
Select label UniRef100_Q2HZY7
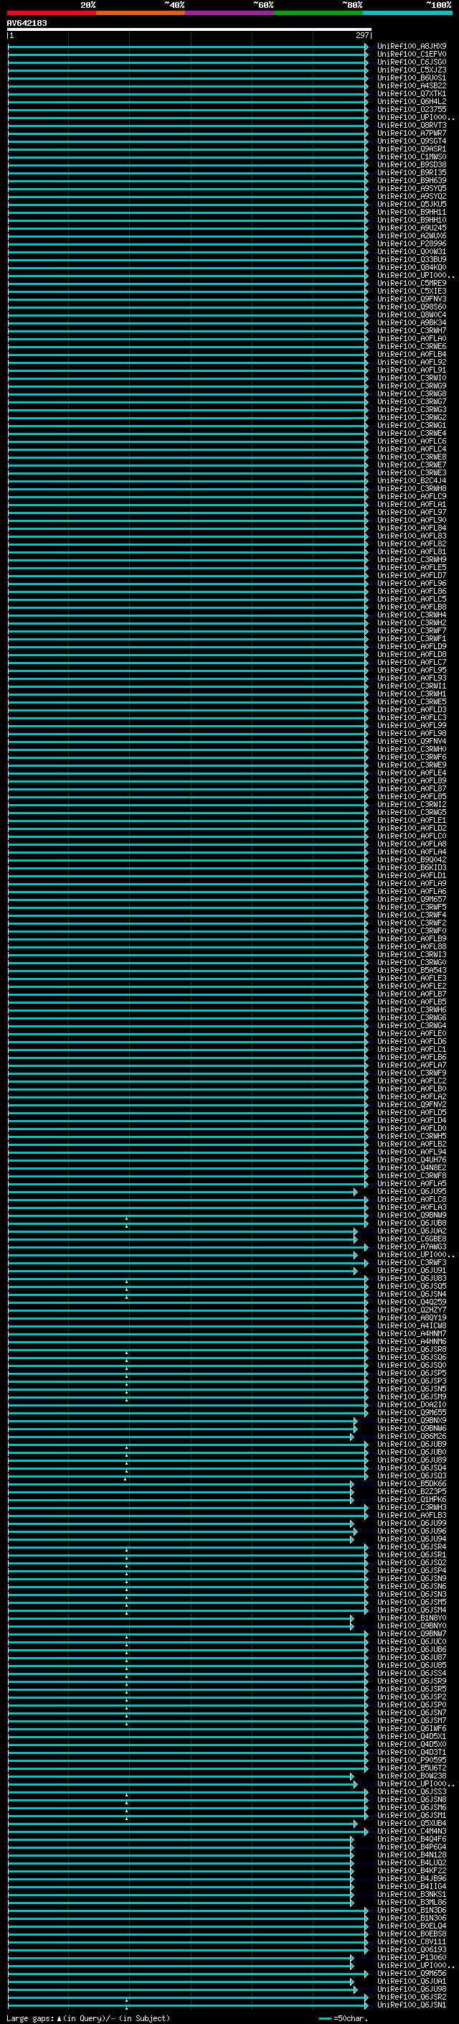[412, 1310]
